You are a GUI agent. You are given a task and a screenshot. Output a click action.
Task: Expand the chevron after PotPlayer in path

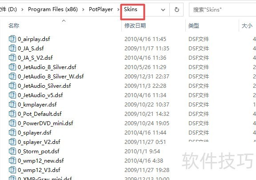[118, 10]
